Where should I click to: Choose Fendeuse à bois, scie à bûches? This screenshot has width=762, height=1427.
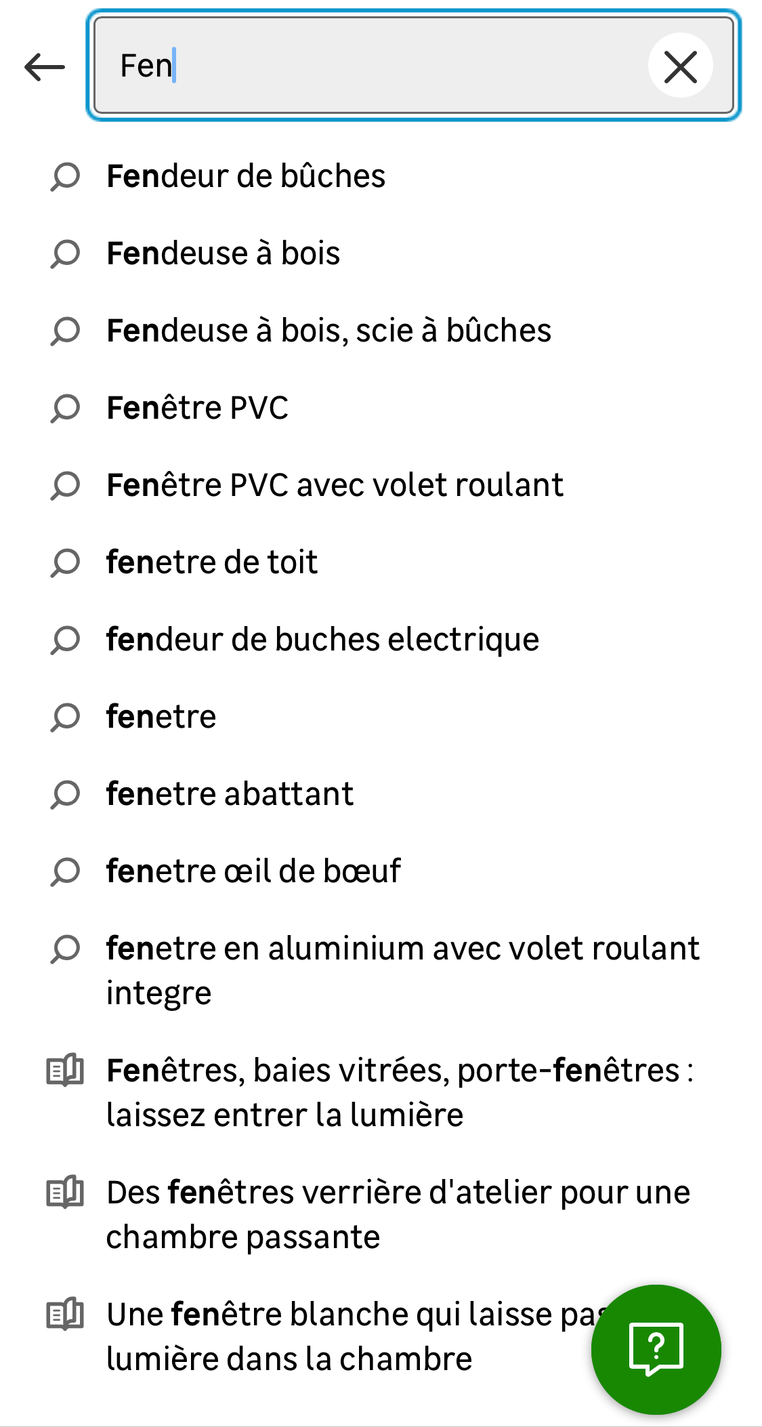click(x=329, y=331)
